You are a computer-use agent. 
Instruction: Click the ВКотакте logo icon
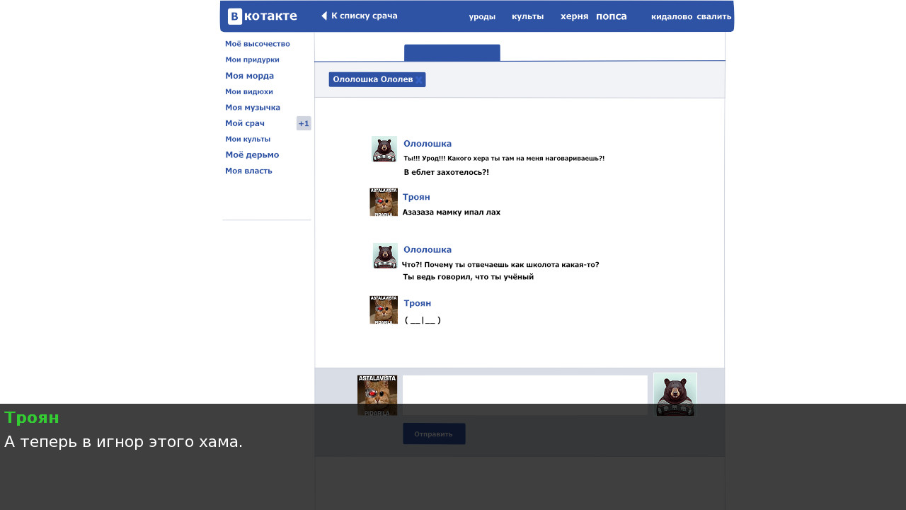point(235,16)
